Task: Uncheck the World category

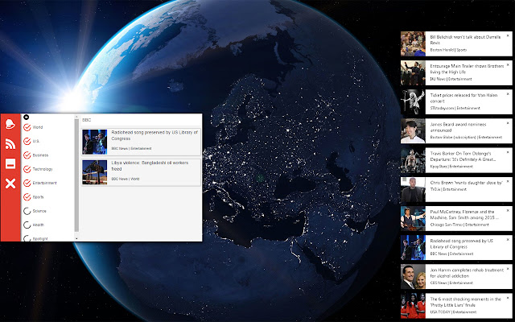Action: point(27,127)
